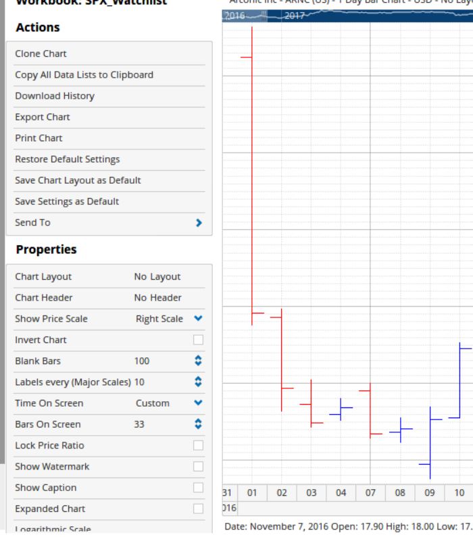The width and height of the screenshot is (473, 537).
Task: Adjust the Labels every (Major Scales) stepper
Action: coord(198,382)
